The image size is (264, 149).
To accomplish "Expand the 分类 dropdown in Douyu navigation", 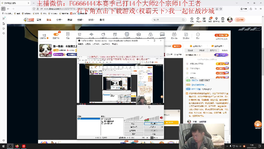I will (59, 20).
